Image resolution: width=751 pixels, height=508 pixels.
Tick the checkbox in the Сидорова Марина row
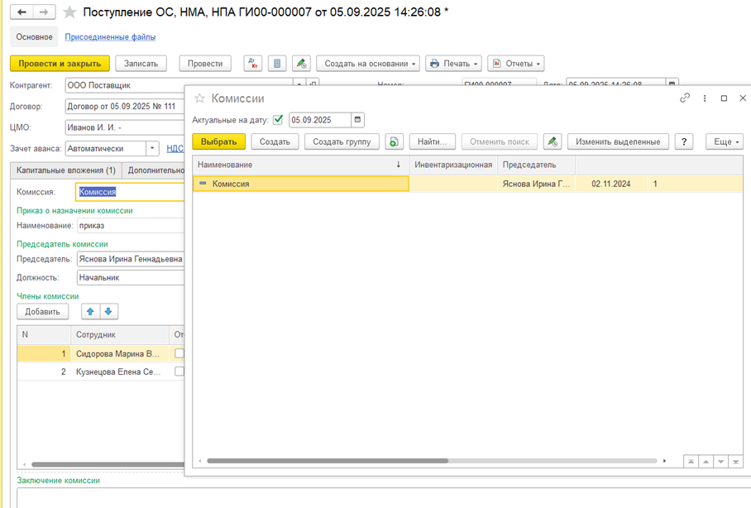(179, 353)
